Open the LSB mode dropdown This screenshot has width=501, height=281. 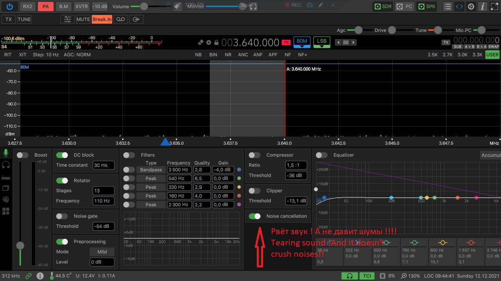[x=322, y=42]
